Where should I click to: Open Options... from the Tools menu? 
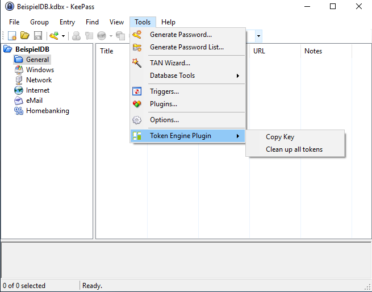[x=187, y=120]
